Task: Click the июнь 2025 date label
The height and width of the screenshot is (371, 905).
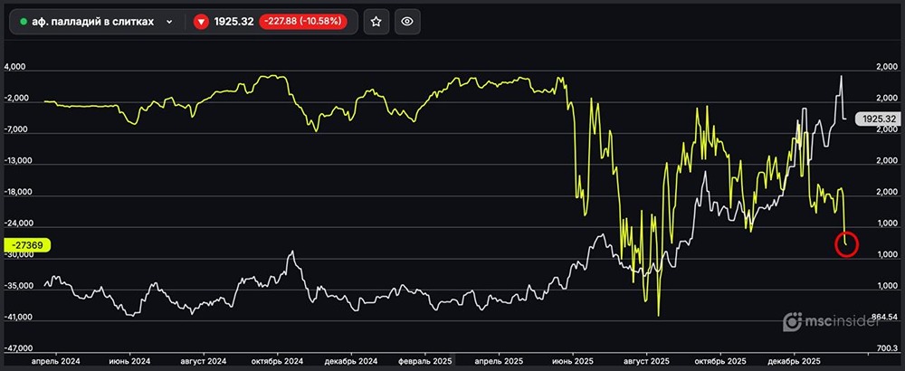Action: [573, 361]
